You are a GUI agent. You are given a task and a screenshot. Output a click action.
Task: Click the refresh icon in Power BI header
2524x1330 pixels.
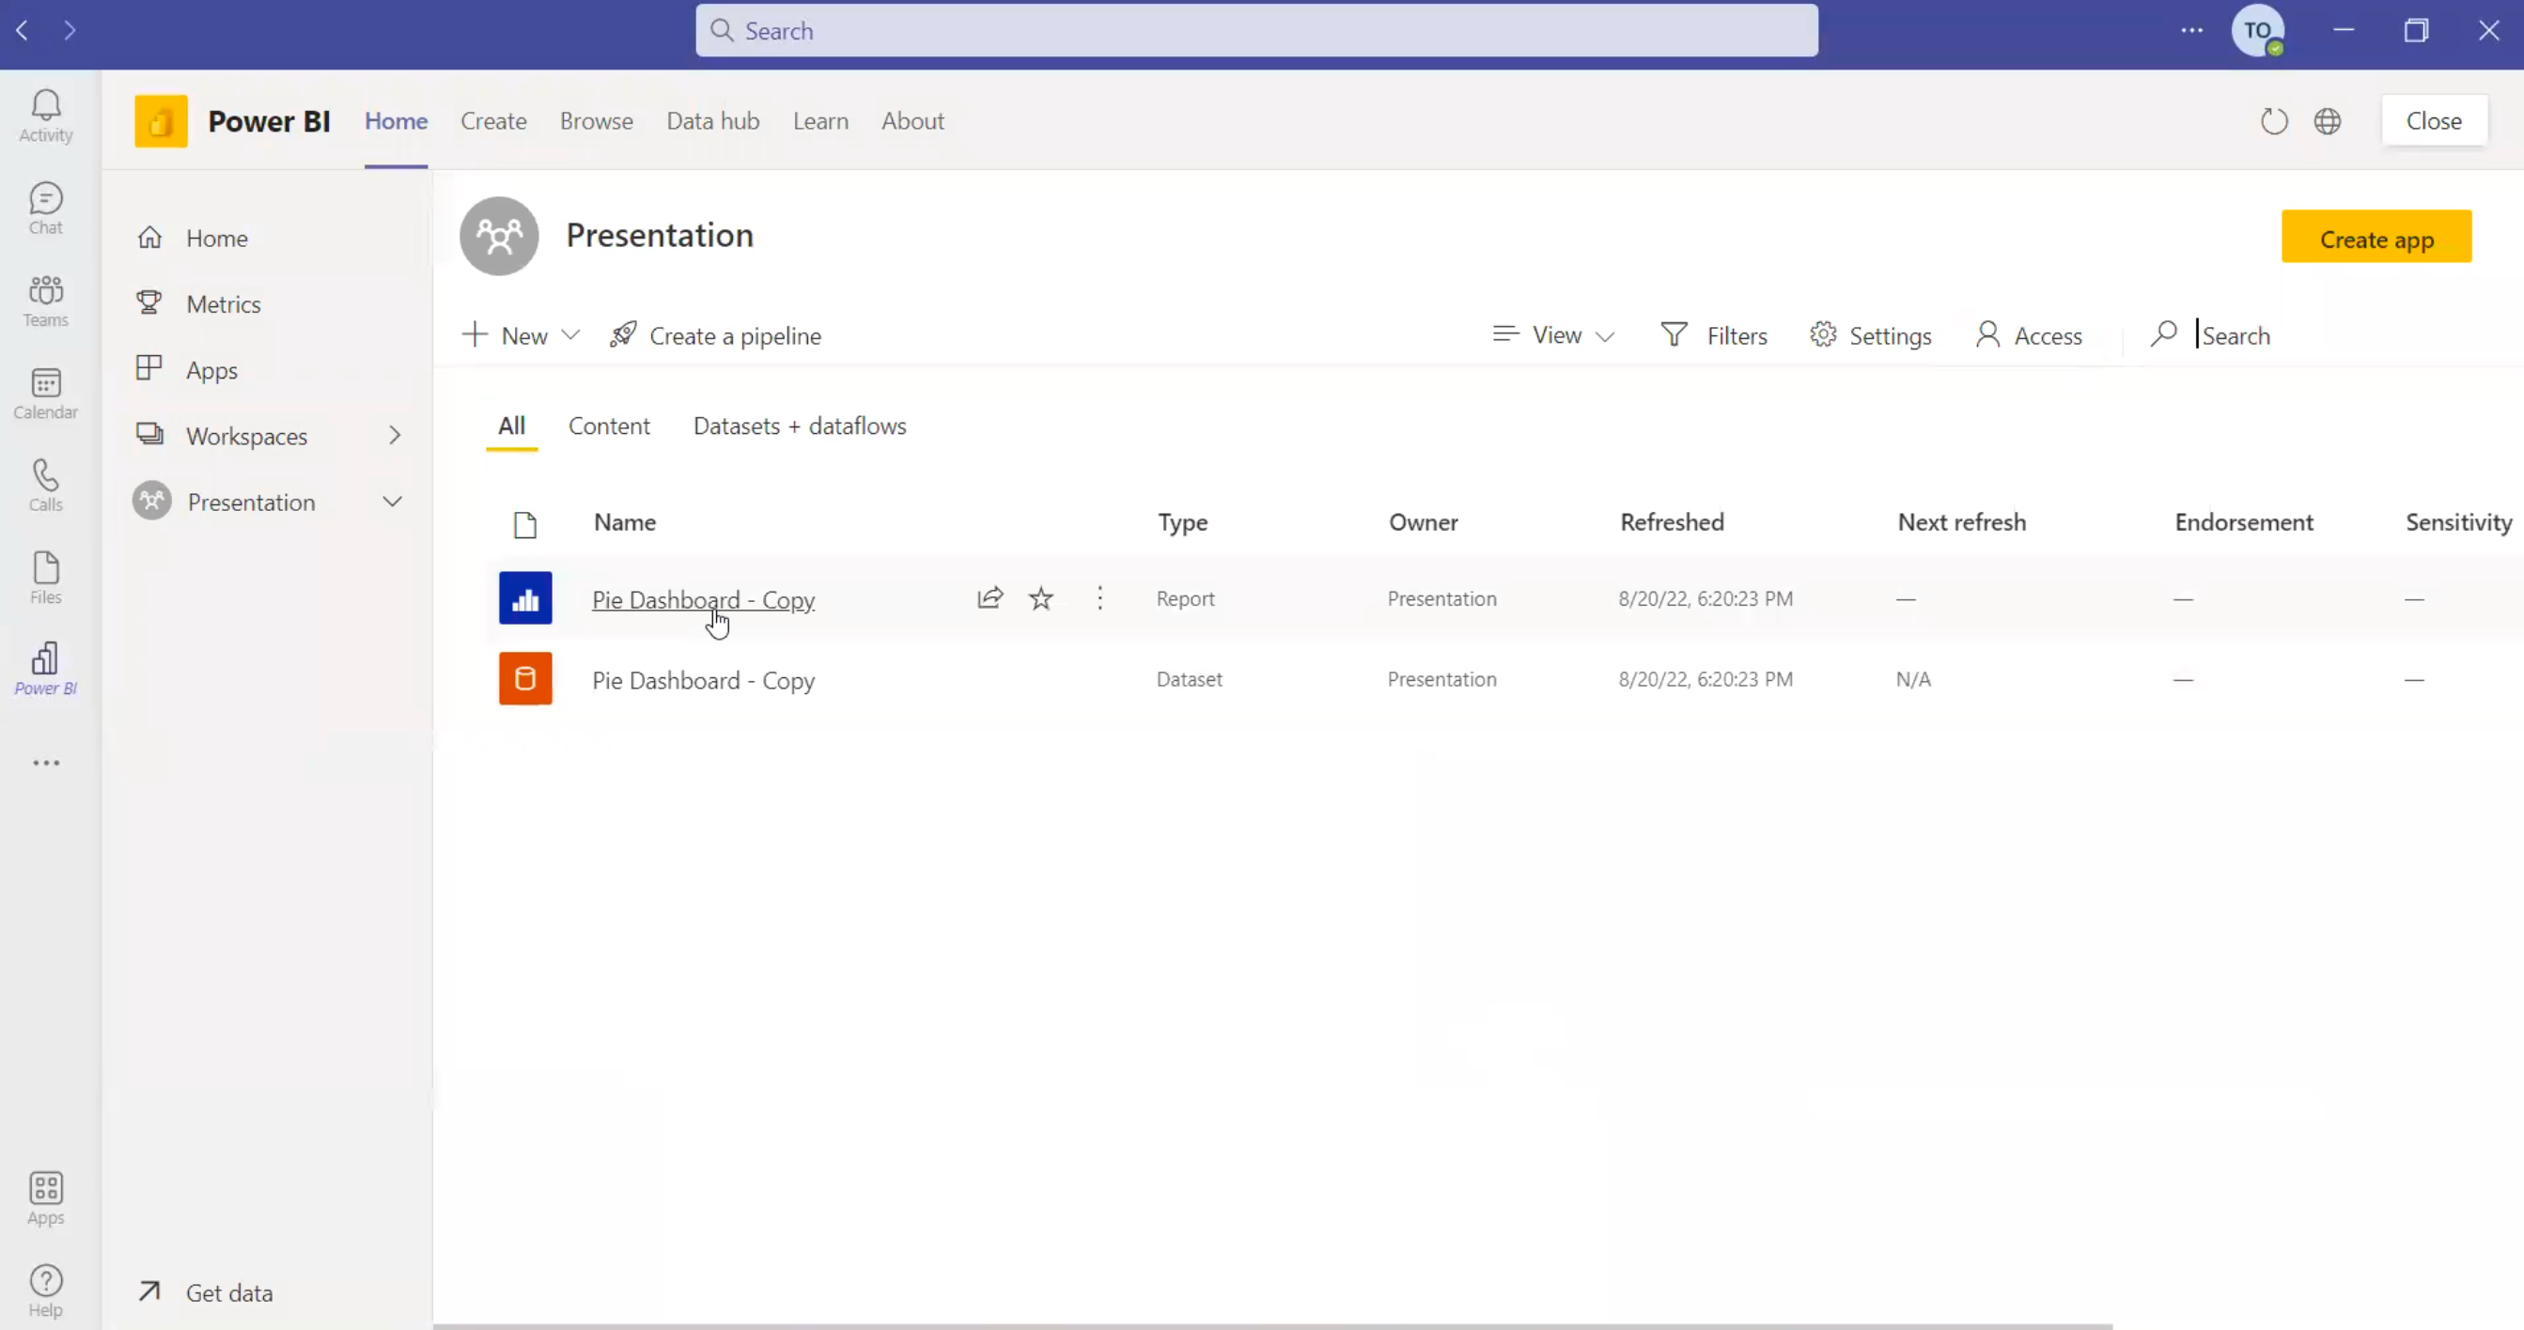tap(2273, 121)
